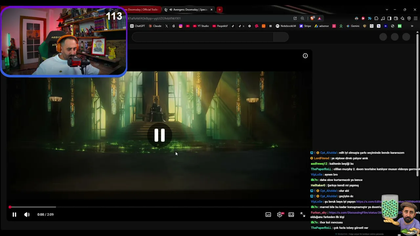Click username ThePaperRoLL on 'cillian murphy' message
420x236 pixels.
321,169
